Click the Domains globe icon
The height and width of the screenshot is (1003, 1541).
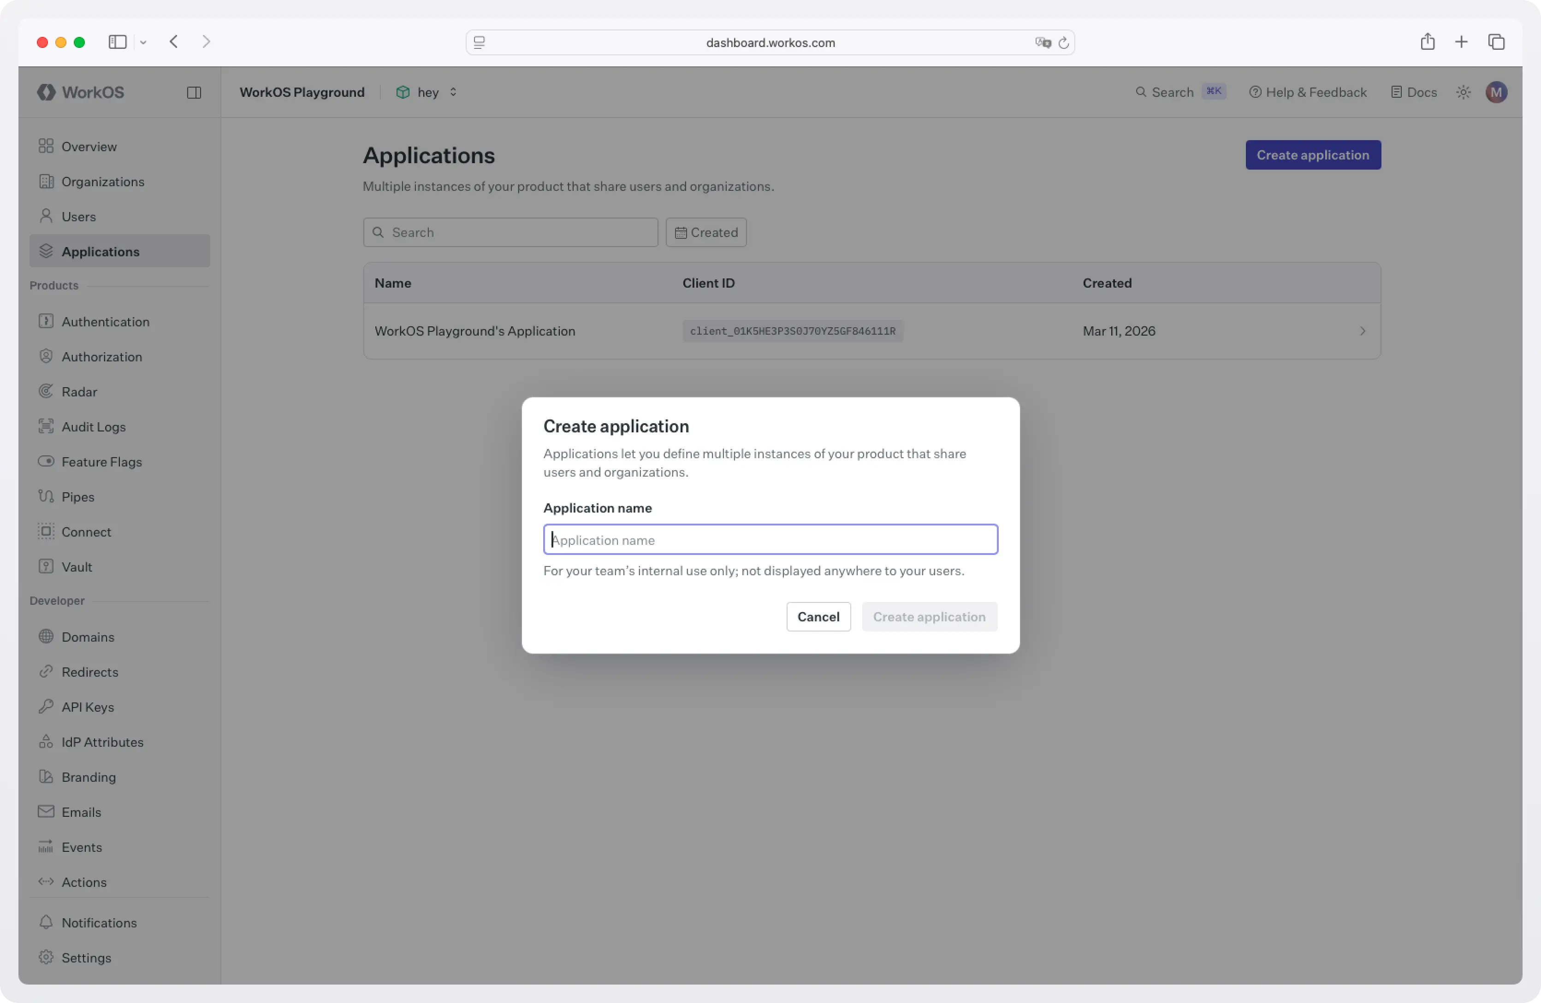[x=46, y=636]
